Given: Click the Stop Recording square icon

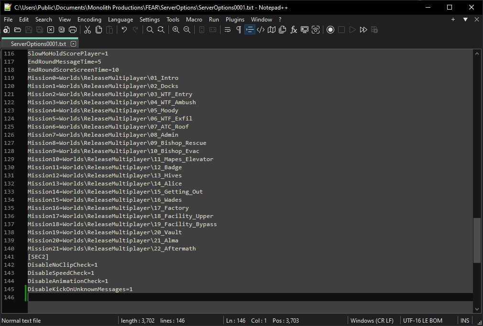Looking at the screenshot, I should [x=341, y=30].
